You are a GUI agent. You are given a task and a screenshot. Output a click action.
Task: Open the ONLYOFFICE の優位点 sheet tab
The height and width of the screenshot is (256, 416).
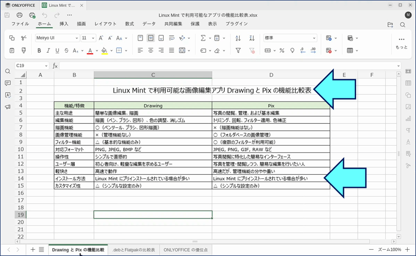click(186, 250)
